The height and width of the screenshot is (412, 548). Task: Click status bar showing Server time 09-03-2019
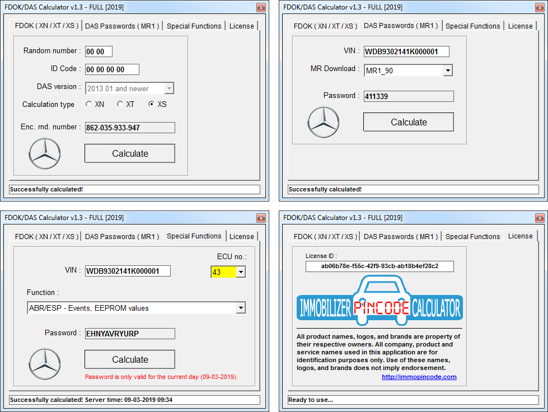pos(134,400)
